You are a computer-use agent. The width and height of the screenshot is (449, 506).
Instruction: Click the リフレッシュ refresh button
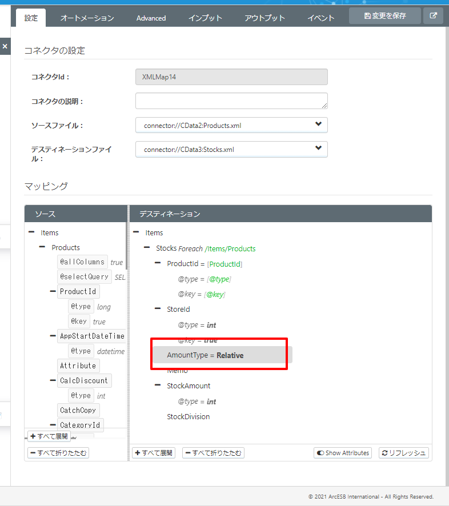coord(404,453)
